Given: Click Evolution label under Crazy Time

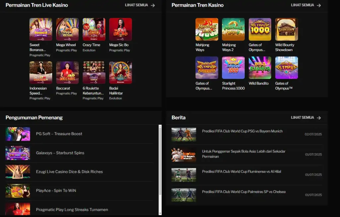Looking at the screenshot, I should [x=89, y=50].
